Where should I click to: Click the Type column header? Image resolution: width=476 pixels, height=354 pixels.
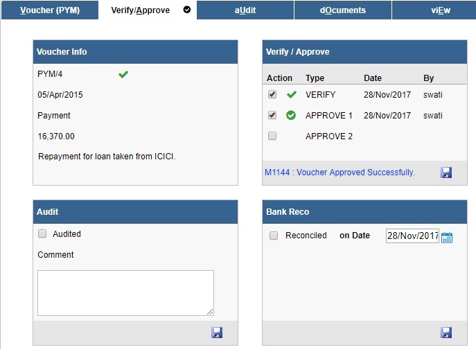pos(315,78)
